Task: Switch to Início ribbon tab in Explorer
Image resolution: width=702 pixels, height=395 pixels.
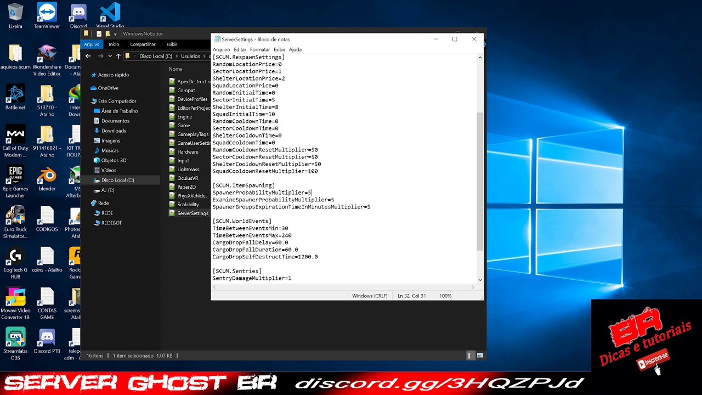Action: click(114, 44)
